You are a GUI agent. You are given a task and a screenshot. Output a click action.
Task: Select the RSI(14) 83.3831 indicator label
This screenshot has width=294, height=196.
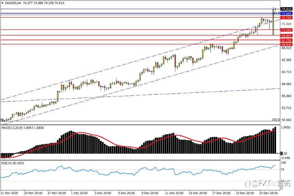[x=13, y=163]
